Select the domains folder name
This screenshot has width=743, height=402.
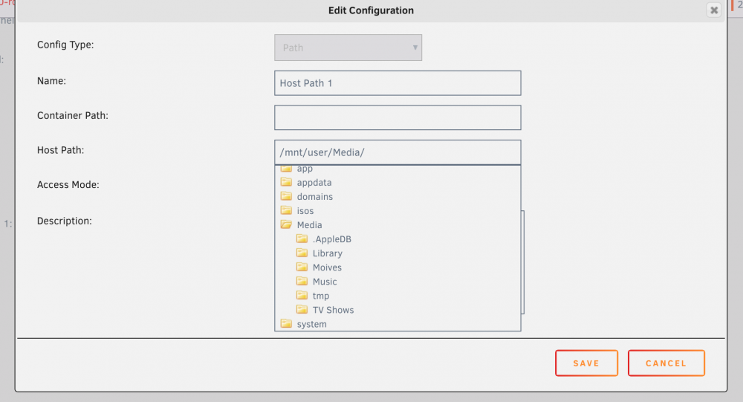314,197
